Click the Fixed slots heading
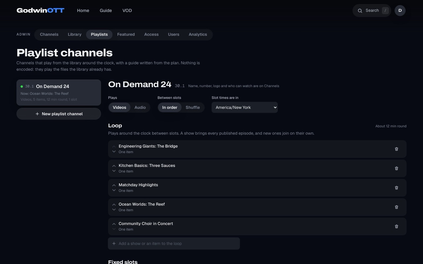This screenshot has width=423, height=264. (x=123, y=262)
